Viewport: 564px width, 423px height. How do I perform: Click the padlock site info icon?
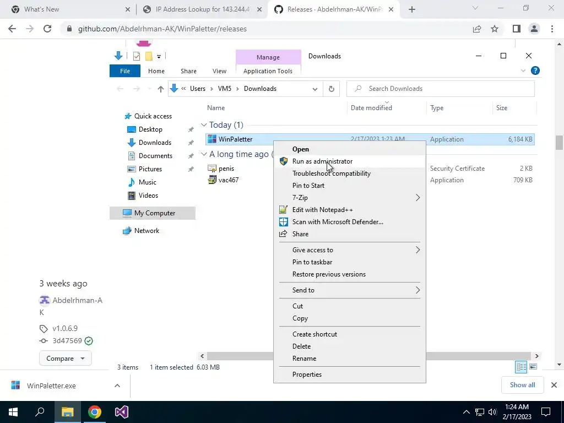click(x=69, y=29)
